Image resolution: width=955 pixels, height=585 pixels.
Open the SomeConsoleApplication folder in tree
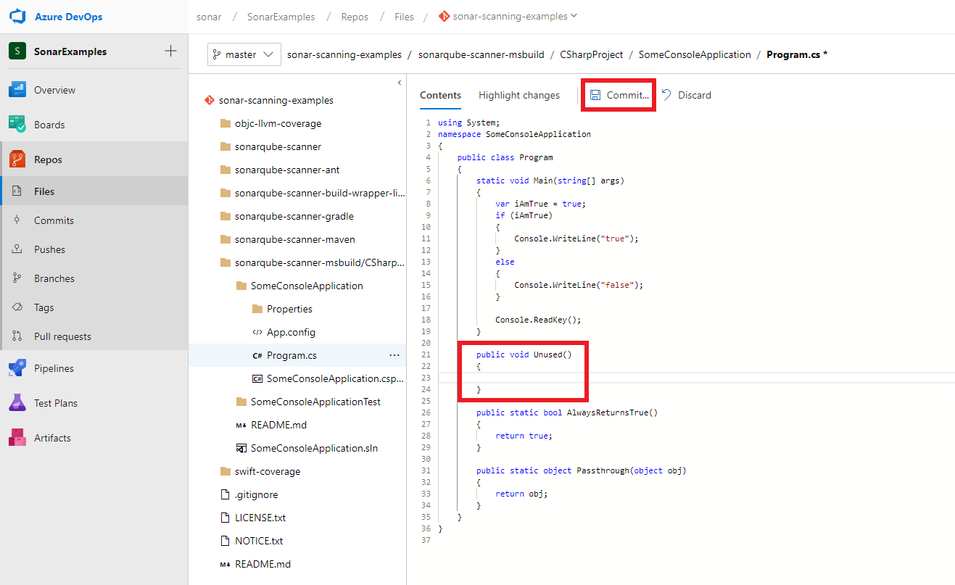click(307, 286)
